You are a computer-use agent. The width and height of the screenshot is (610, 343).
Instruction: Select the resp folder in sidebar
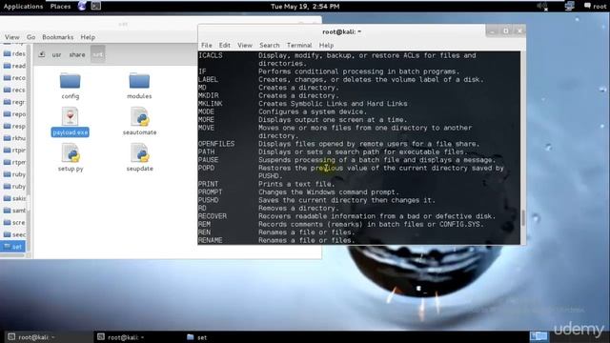click(14, 126)
